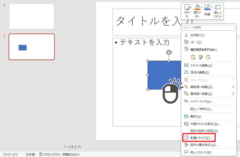Click the bottom-left resize handle of rectangle
Screen dimensions: 240x157
tap(148, 89)
